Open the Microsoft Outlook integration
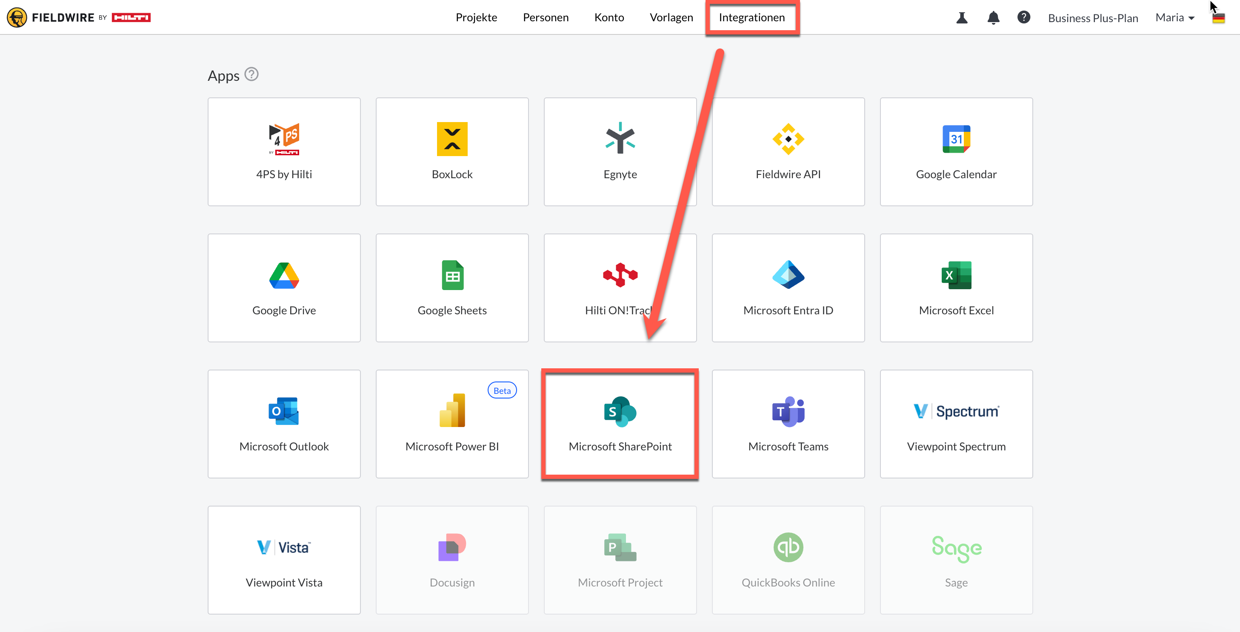The height and width of the screenshot is (632, 1240). click(284, 424)
